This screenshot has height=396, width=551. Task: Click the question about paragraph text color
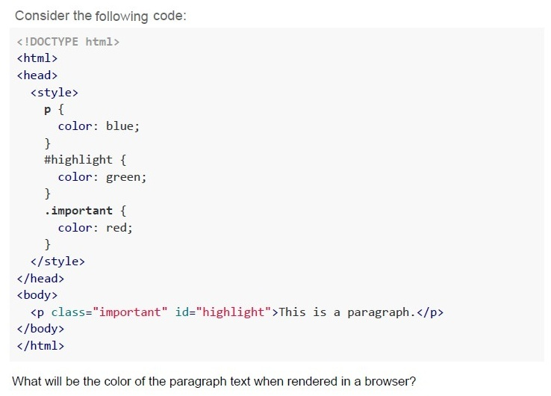[x=214, y=381]
